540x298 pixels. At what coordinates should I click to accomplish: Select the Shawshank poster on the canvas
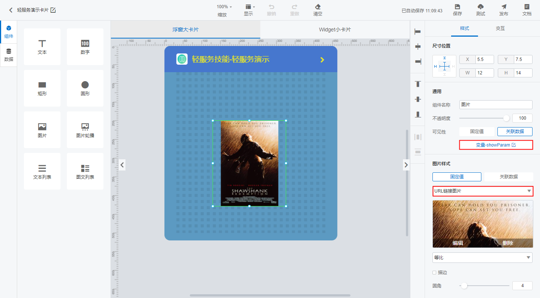(249, 163)
